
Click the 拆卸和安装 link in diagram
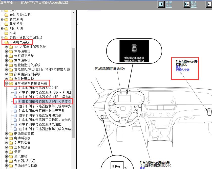click(183, 70)
